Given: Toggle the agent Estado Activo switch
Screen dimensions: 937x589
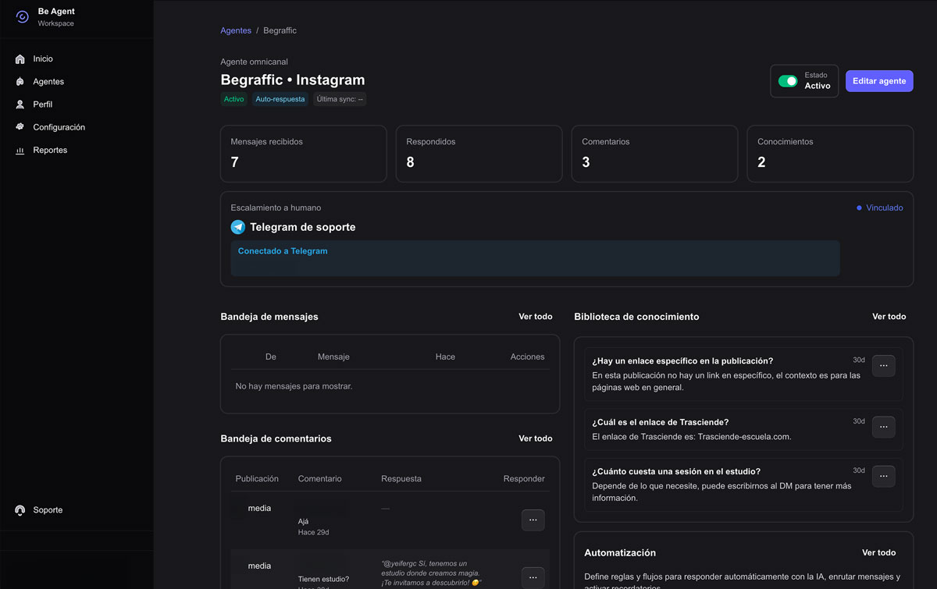Looking at the screenshot, I should pos(788,81).
